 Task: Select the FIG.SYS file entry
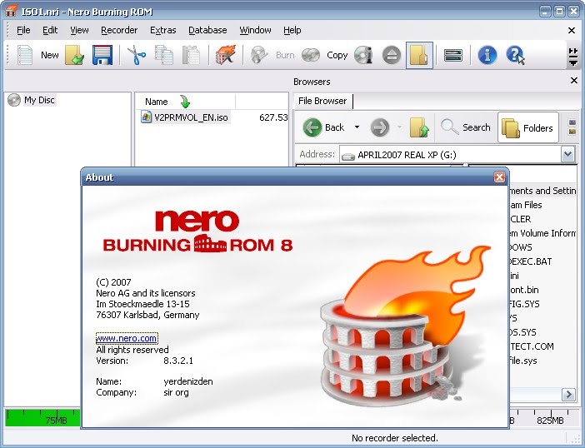coord(524,304)
